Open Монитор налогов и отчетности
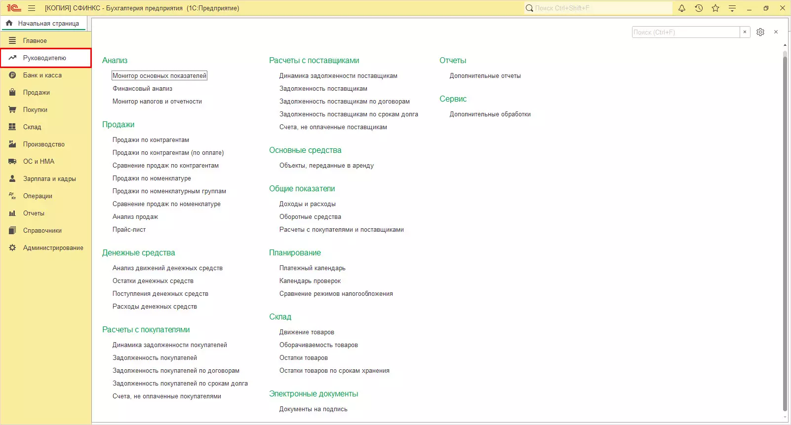The height and width of the screenshot is (425, 791). click(157, 102)
